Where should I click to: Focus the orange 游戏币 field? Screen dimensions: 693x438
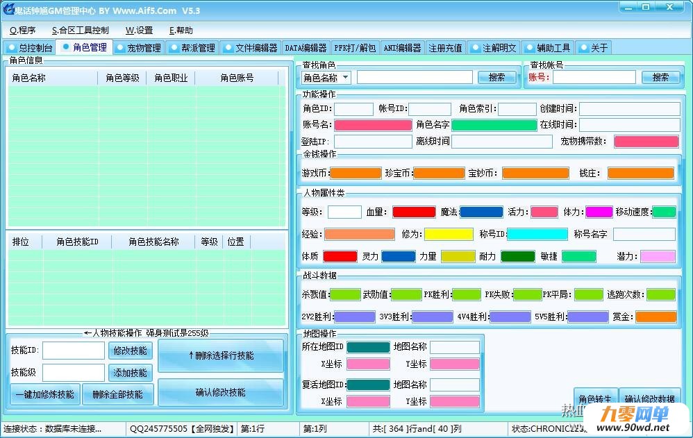tap(356, 174)
